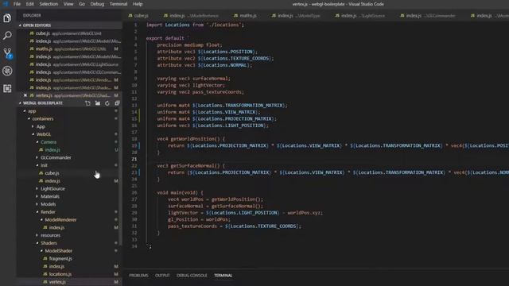Viewport: 509px width, 286px height.
Task: Click New Folder icon in WEBGL-BOILERPLATE header
Action: pos(98,103)
